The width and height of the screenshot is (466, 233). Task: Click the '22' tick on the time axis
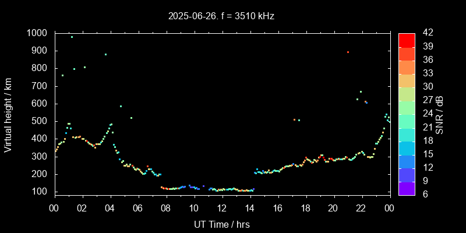(x=361, y=208)
